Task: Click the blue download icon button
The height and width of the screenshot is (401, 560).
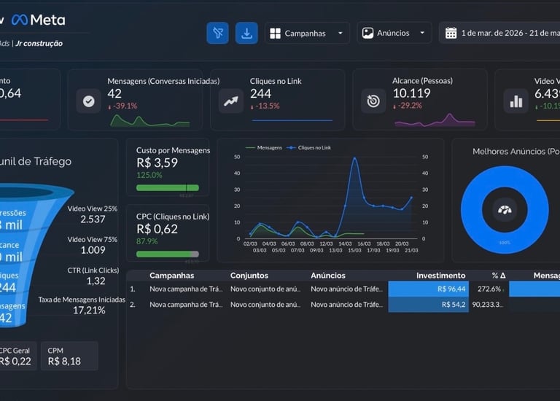Action: tap(246, 34)
